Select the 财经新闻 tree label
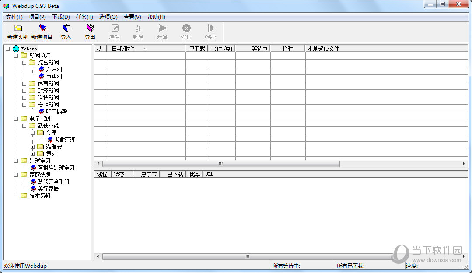This screenshot has width=472, height=273. point(48,91)
